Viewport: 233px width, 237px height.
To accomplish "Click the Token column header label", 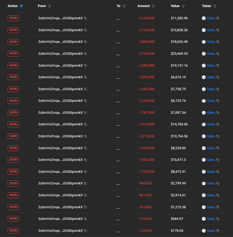I will pos(206,6).
